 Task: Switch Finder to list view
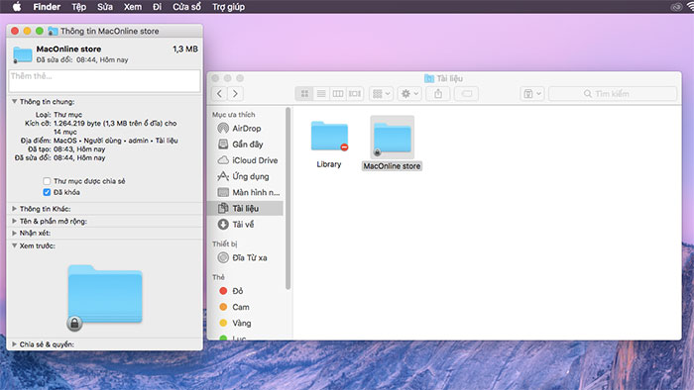point(321,94)
